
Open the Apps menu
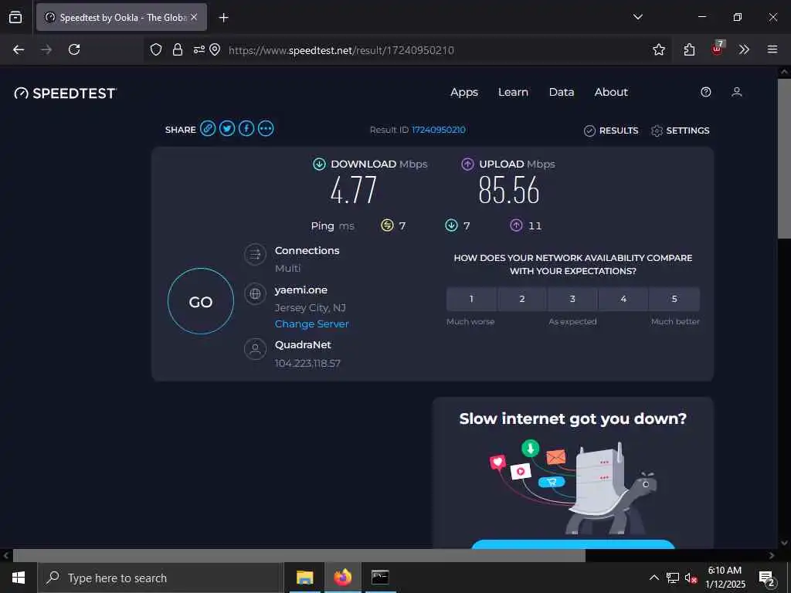coord(464,93)
